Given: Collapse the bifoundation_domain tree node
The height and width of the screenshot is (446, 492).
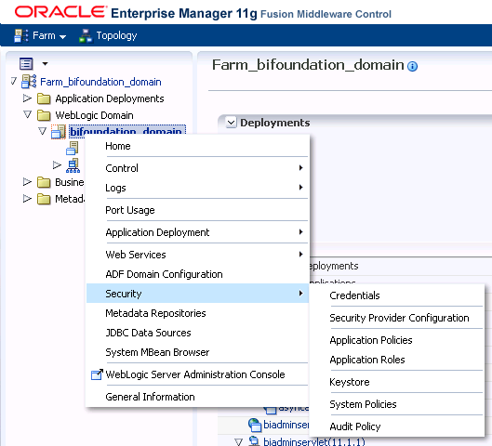Looking at the screenshot, I should tap(43, 131).
